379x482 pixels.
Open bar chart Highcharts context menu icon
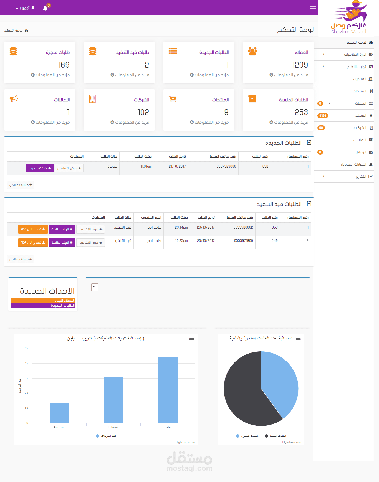(192, 339)
